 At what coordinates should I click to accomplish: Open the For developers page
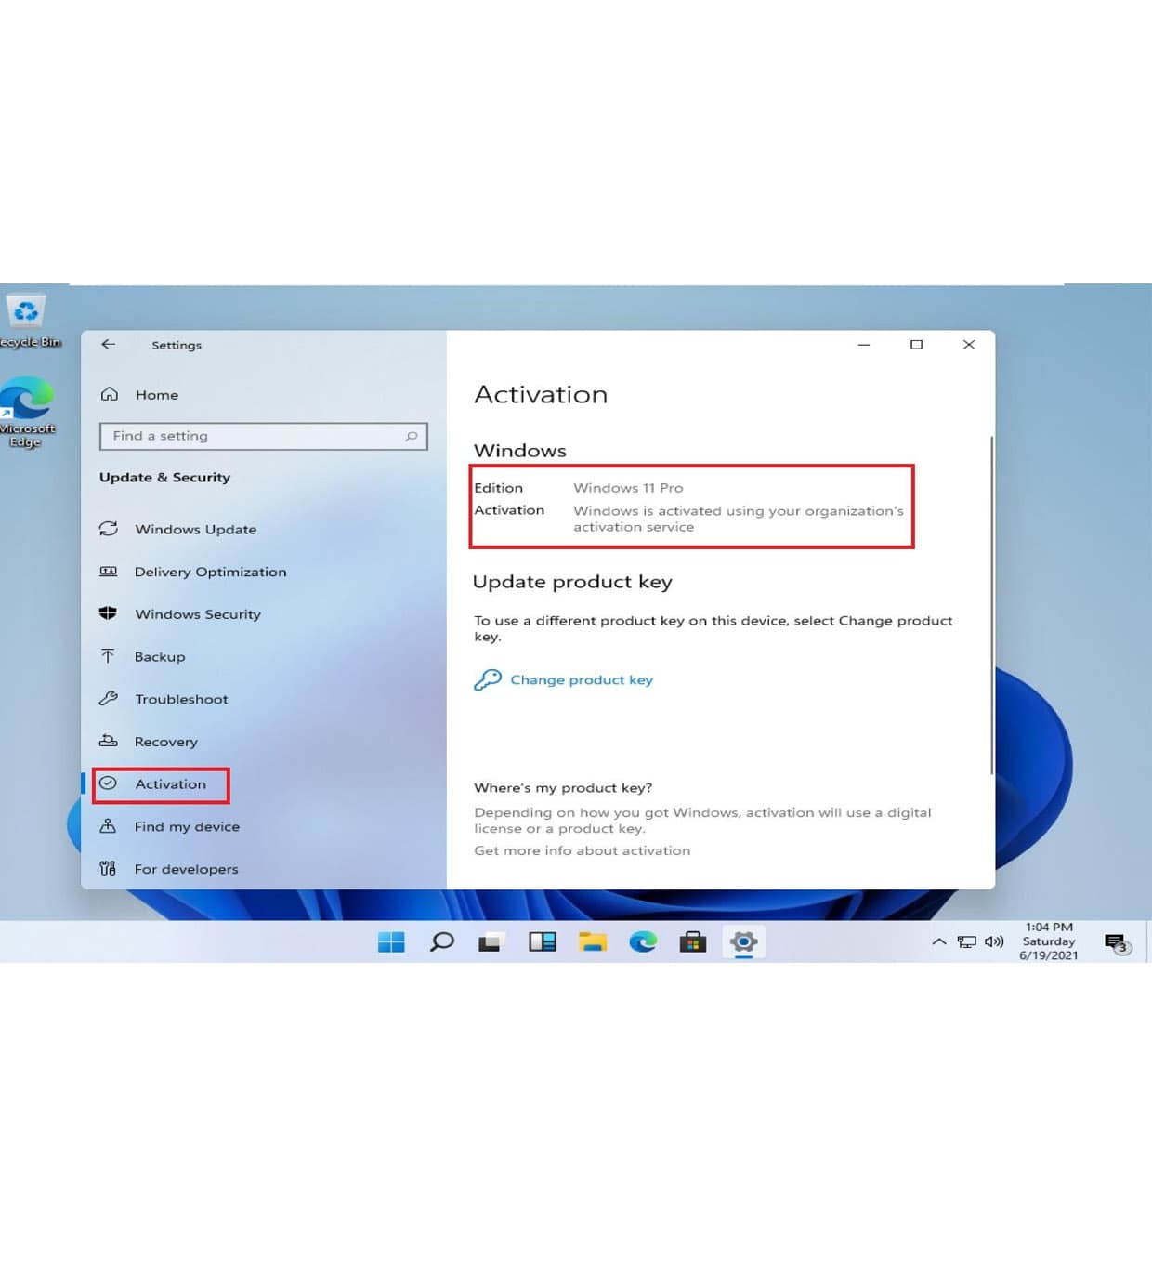187,869
